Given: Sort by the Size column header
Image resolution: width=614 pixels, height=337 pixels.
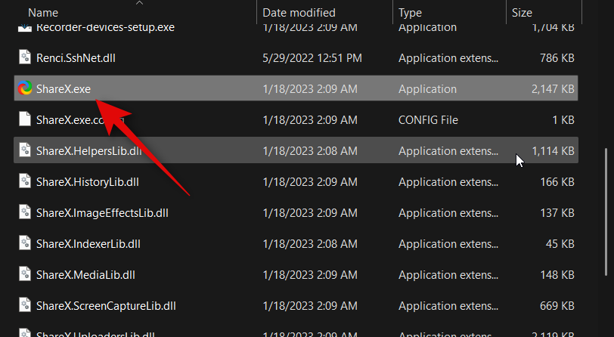Looking at the screenshot, I should [x=522, y=12].
